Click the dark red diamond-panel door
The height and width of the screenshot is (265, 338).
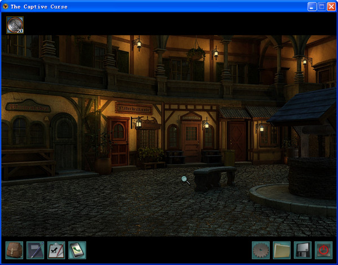[237, 141]
